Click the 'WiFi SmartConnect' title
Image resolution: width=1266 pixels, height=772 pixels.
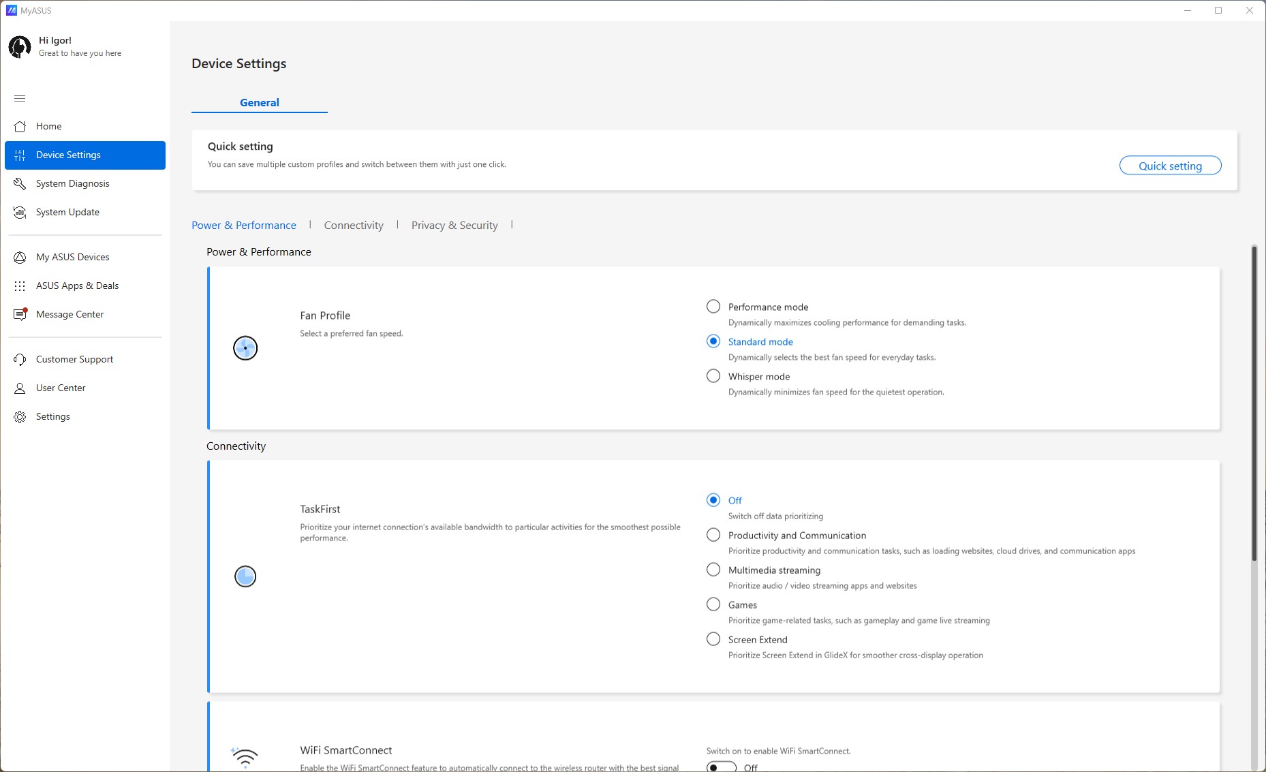(346, 750)
